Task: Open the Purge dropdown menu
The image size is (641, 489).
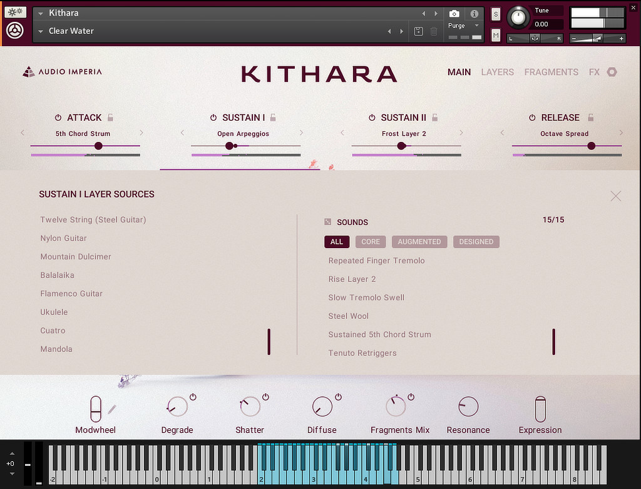Action: (x=476, y=26)
